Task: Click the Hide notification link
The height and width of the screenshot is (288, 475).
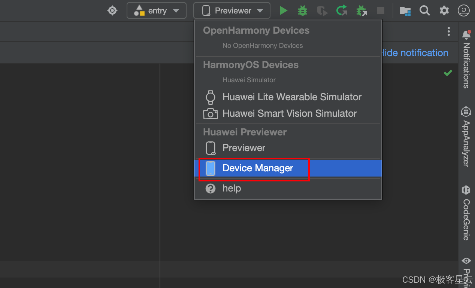Action: click(x=415, y=53)
